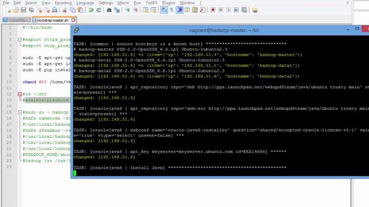Open the Edit menu
Viewport: 369px width, 207px height.
click(17, 3)
